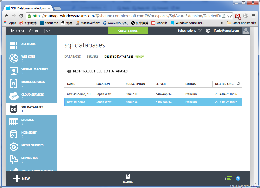
Task: Change language with the globe icon
Action: [208, 31]
